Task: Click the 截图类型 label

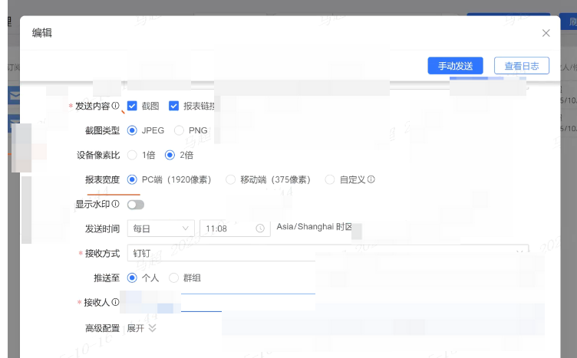Action: point(102,130)
